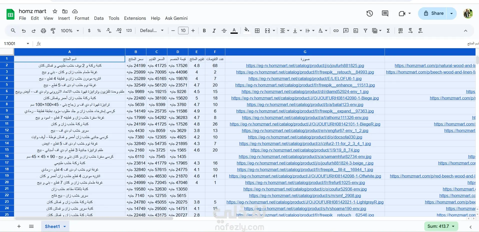Open the docsofa030.jpg image link

coord(305,137)
